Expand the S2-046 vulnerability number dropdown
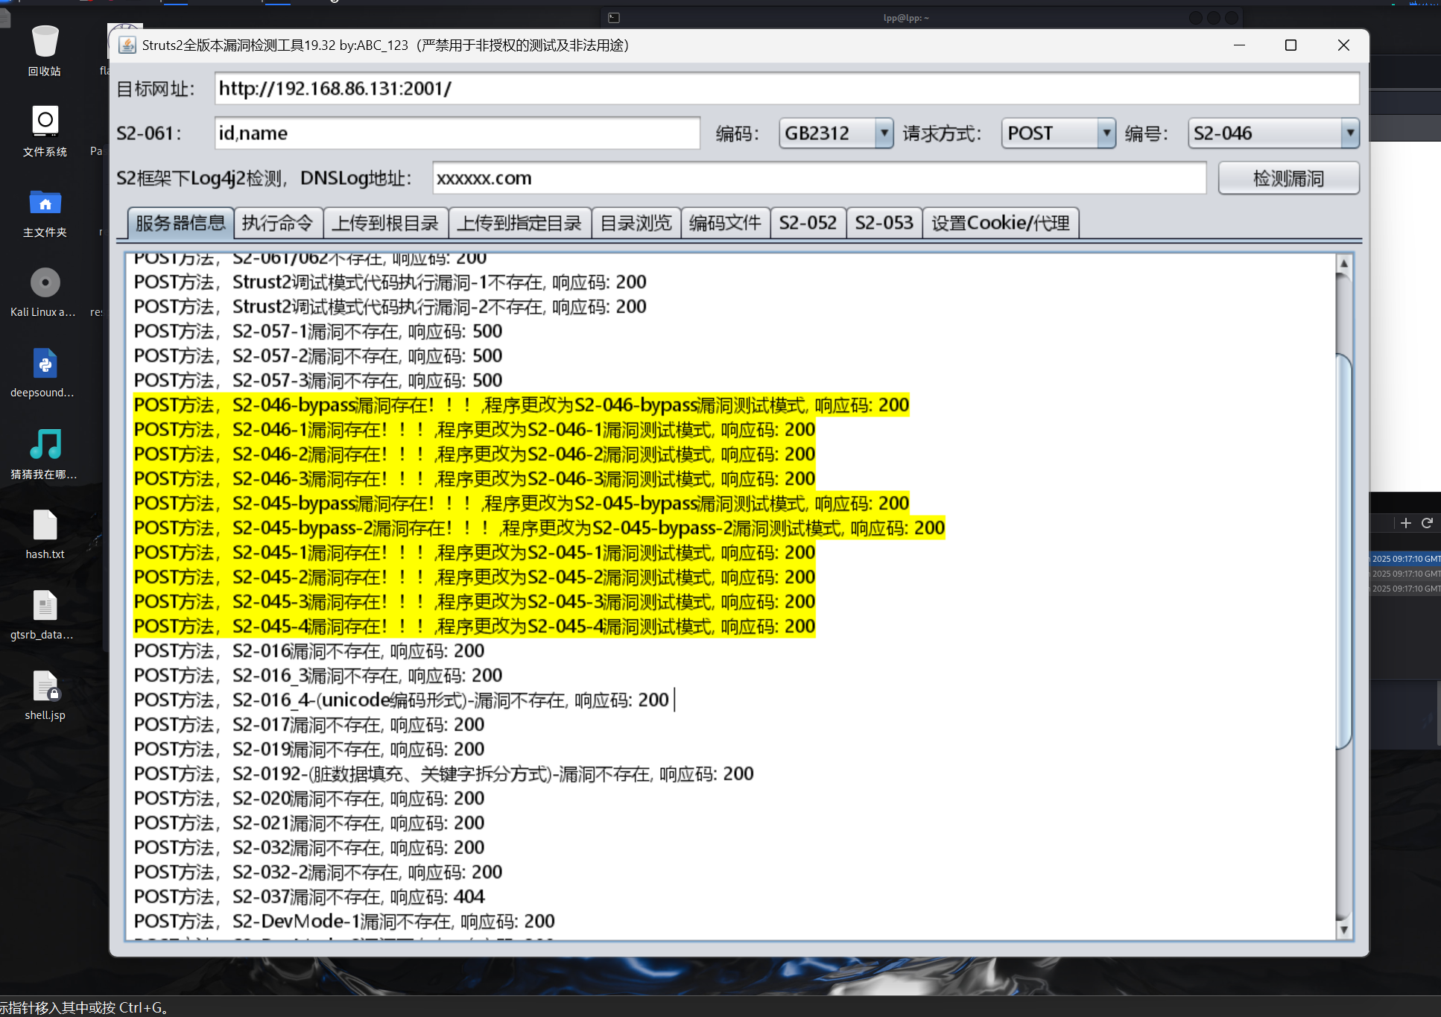The height and width of the screenshot is (1017, 1441). [1349, 133]
